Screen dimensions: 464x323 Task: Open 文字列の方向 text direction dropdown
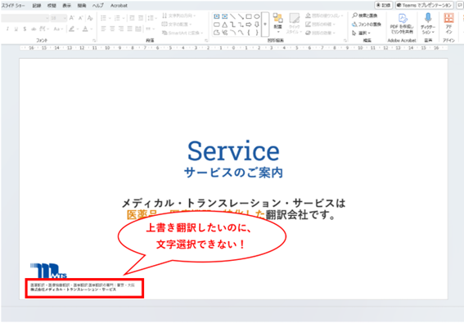point(178,16)
